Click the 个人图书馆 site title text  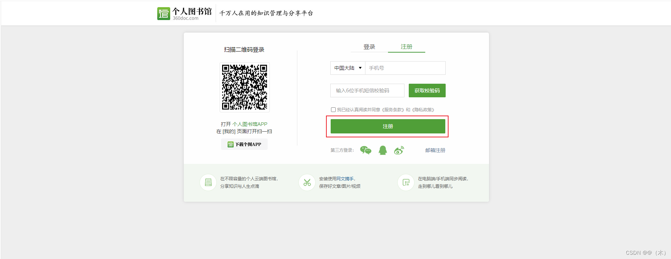point(192,11)
